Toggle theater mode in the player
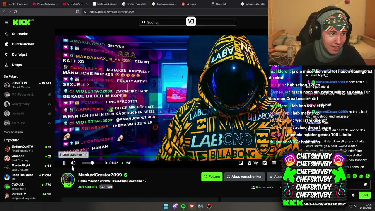Viewport: 375px width, 211px height. coord(265,163)
